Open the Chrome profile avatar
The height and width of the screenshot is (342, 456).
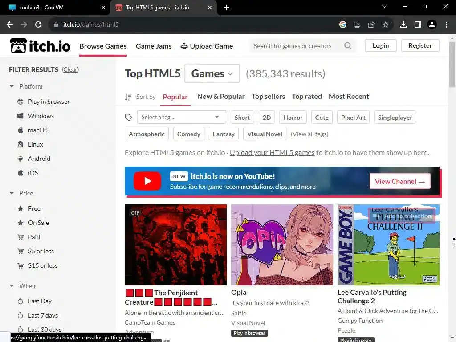click(432, 25)
